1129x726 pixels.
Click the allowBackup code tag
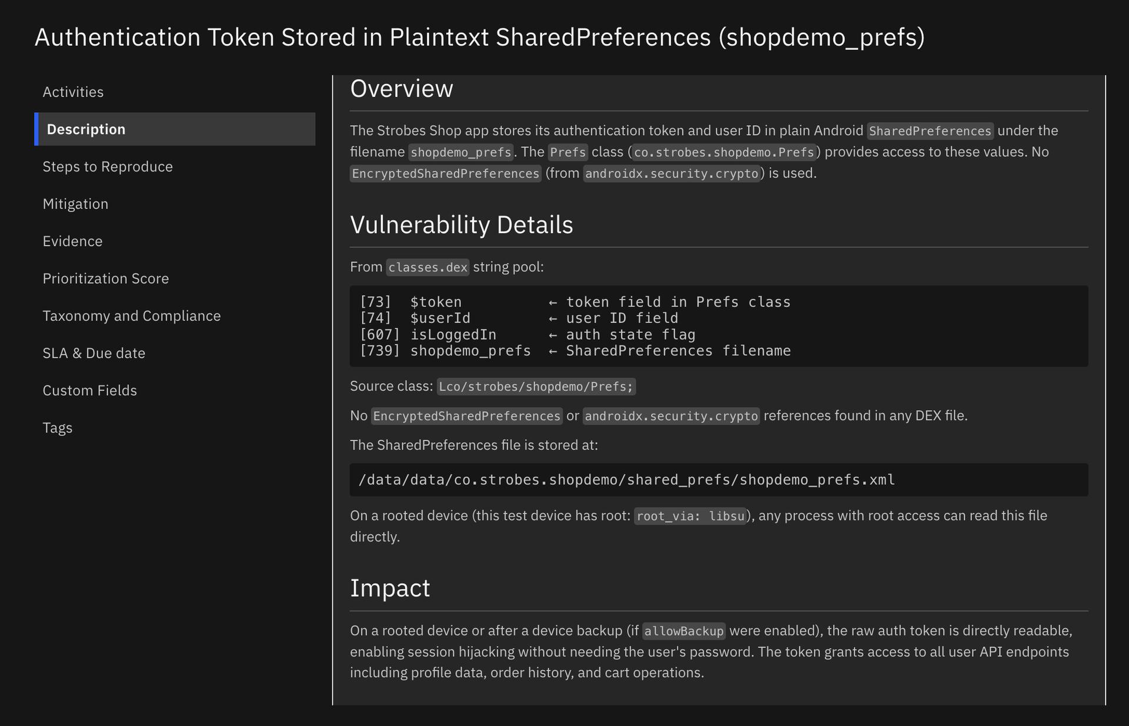pyautogui.click(x=684, y=631)
